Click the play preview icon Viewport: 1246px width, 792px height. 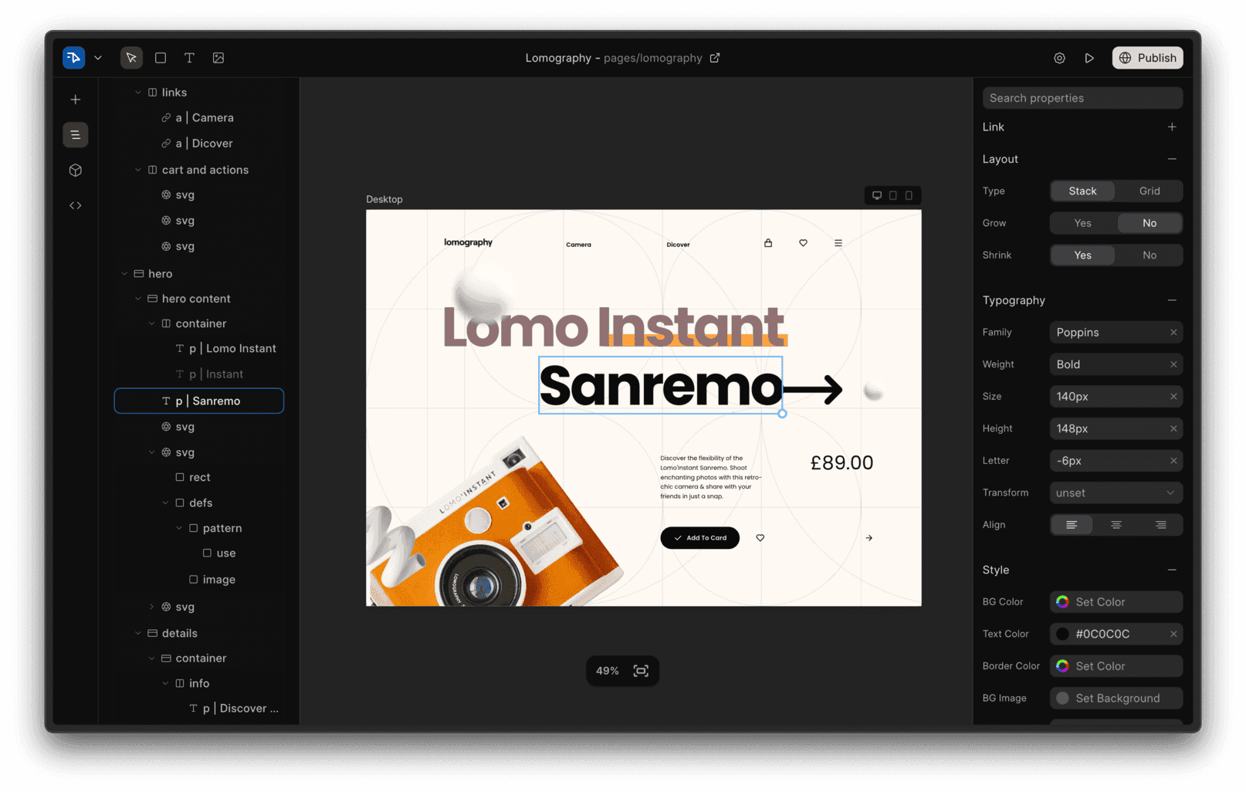pyautogui.click(x=1089, y=58)
